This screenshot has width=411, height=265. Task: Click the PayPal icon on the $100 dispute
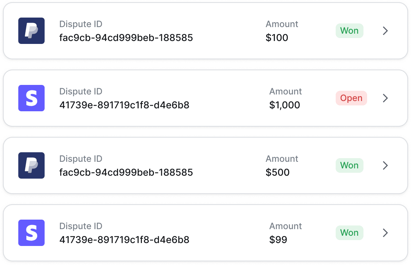[x=31, y=31]
